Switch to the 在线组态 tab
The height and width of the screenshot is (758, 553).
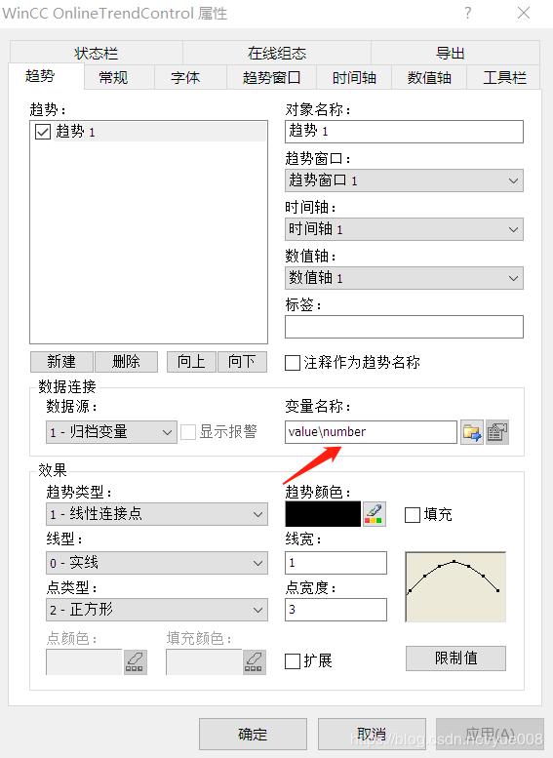pos(277,53)
